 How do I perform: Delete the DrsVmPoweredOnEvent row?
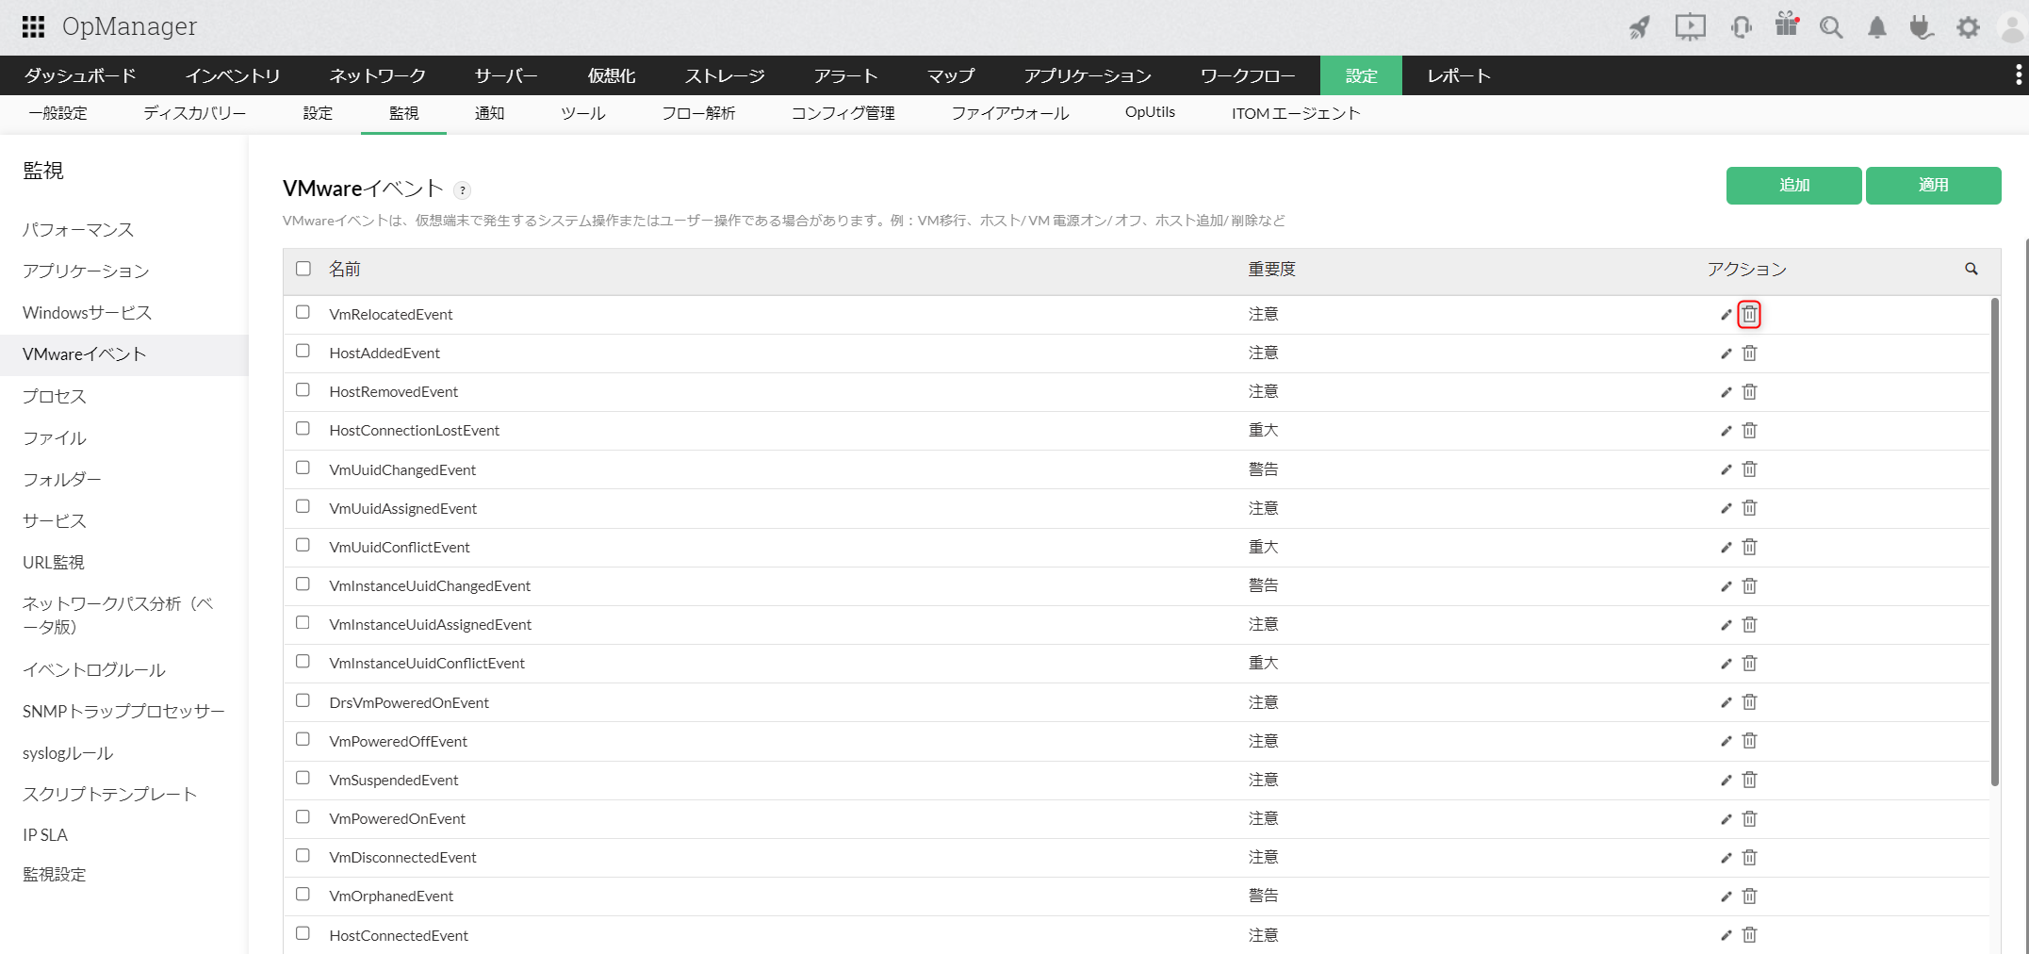[x=1749, y=701]
